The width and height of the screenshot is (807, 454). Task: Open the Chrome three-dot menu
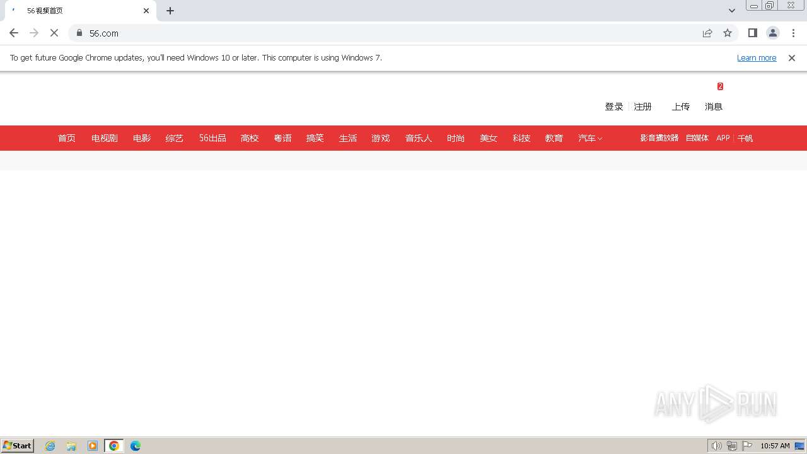793,33
